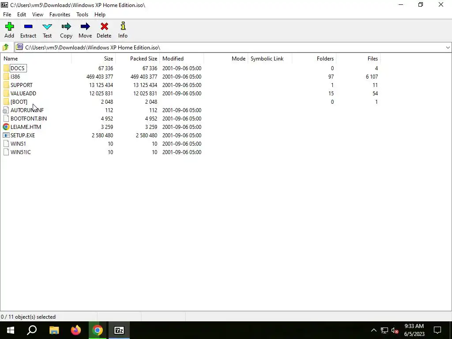Sort by Packed Size column header
452x339 pixels.
tap(138, 59)
